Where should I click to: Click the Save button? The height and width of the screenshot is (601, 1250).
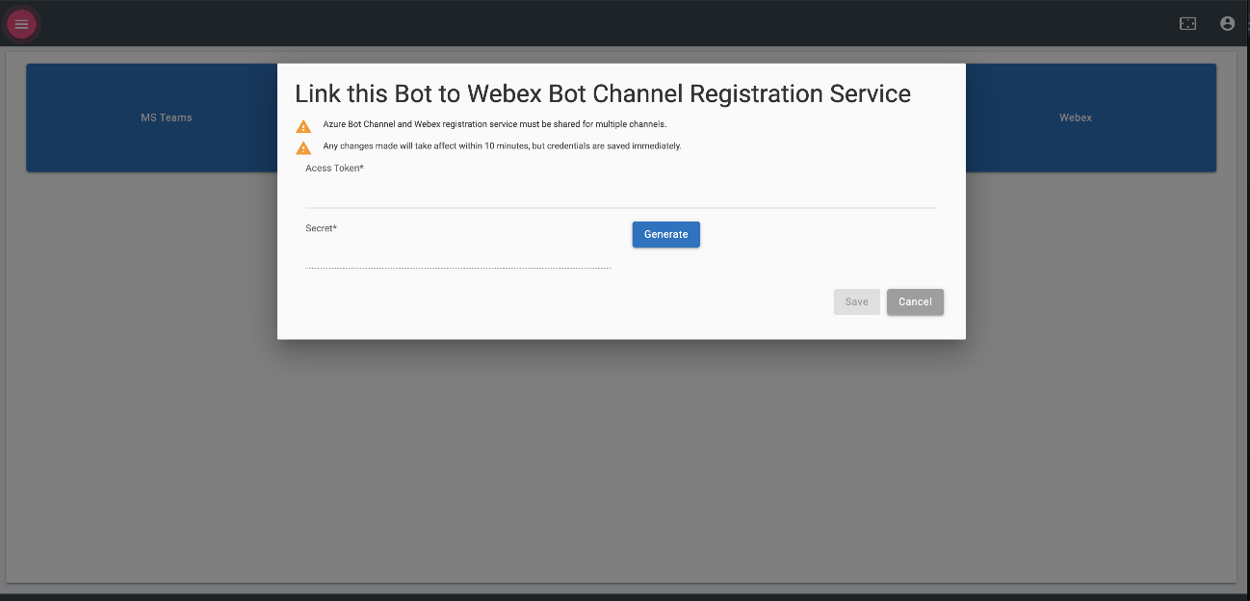[x=856, y=301]
